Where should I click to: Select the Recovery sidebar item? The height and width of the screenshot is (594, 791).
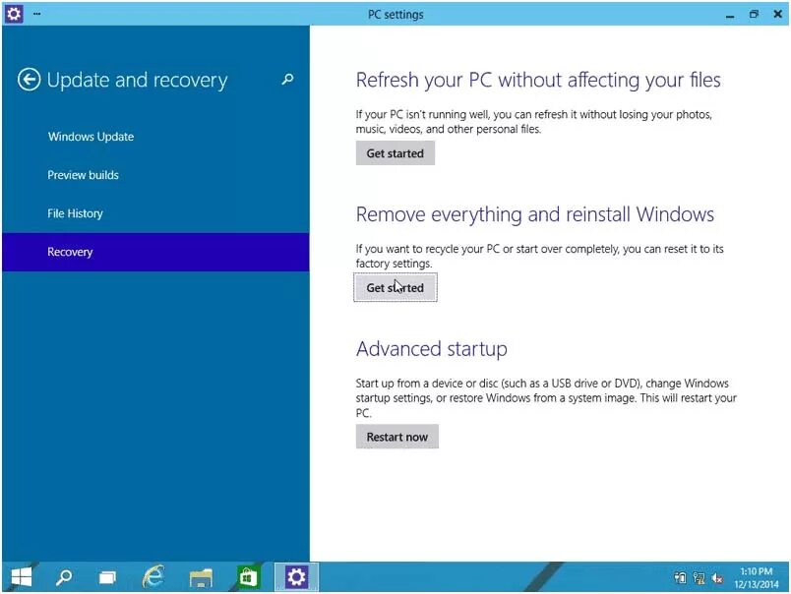click(x=155, y=252)
